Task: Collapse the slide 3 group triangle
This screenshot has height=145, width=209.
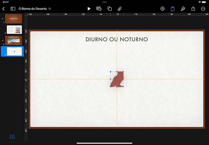Action: tap(3, 40)
